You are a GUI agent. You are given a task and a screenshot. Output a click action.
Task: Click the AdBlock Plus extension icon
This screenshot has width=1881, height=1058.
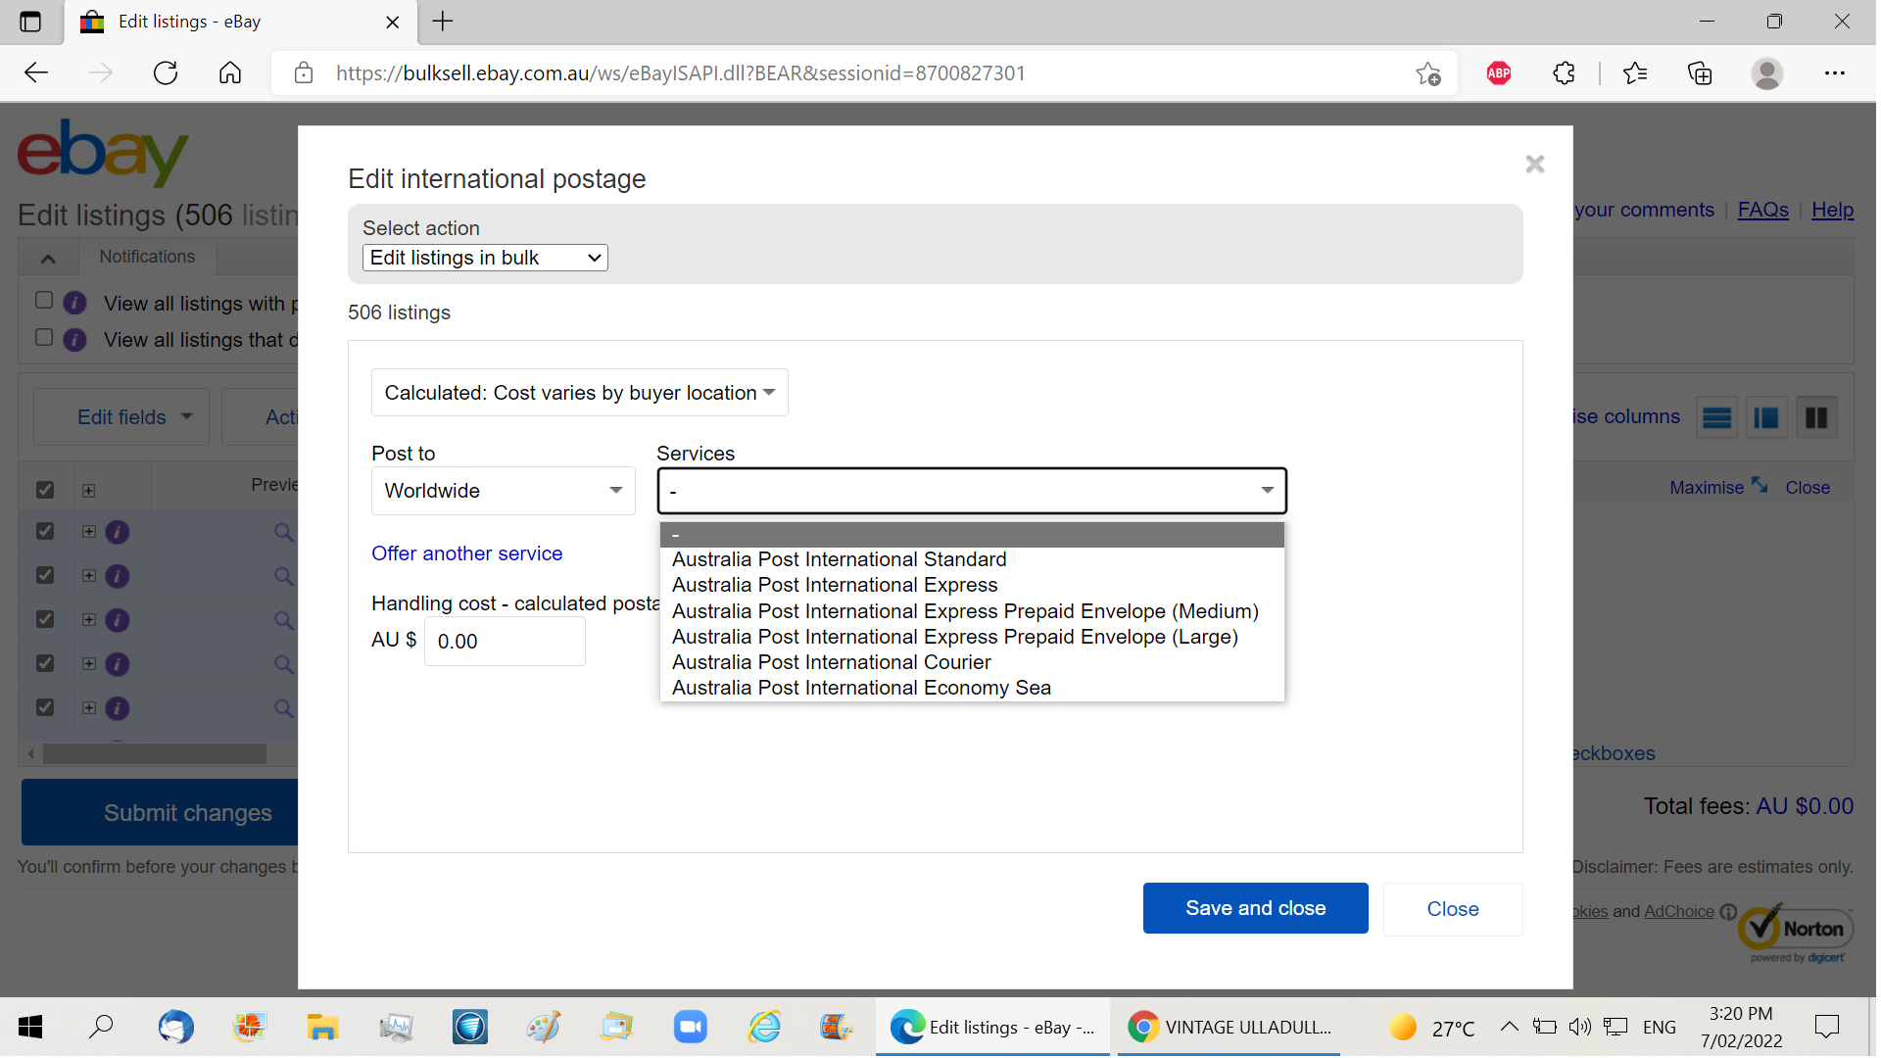click(x=1498, y=73)
